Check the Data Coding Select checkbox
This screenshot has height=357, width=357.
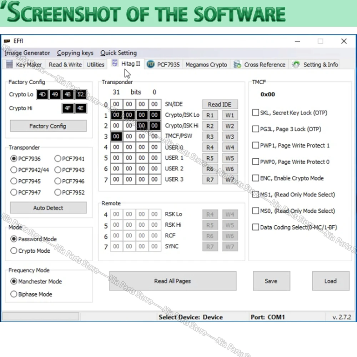(256, 227)
